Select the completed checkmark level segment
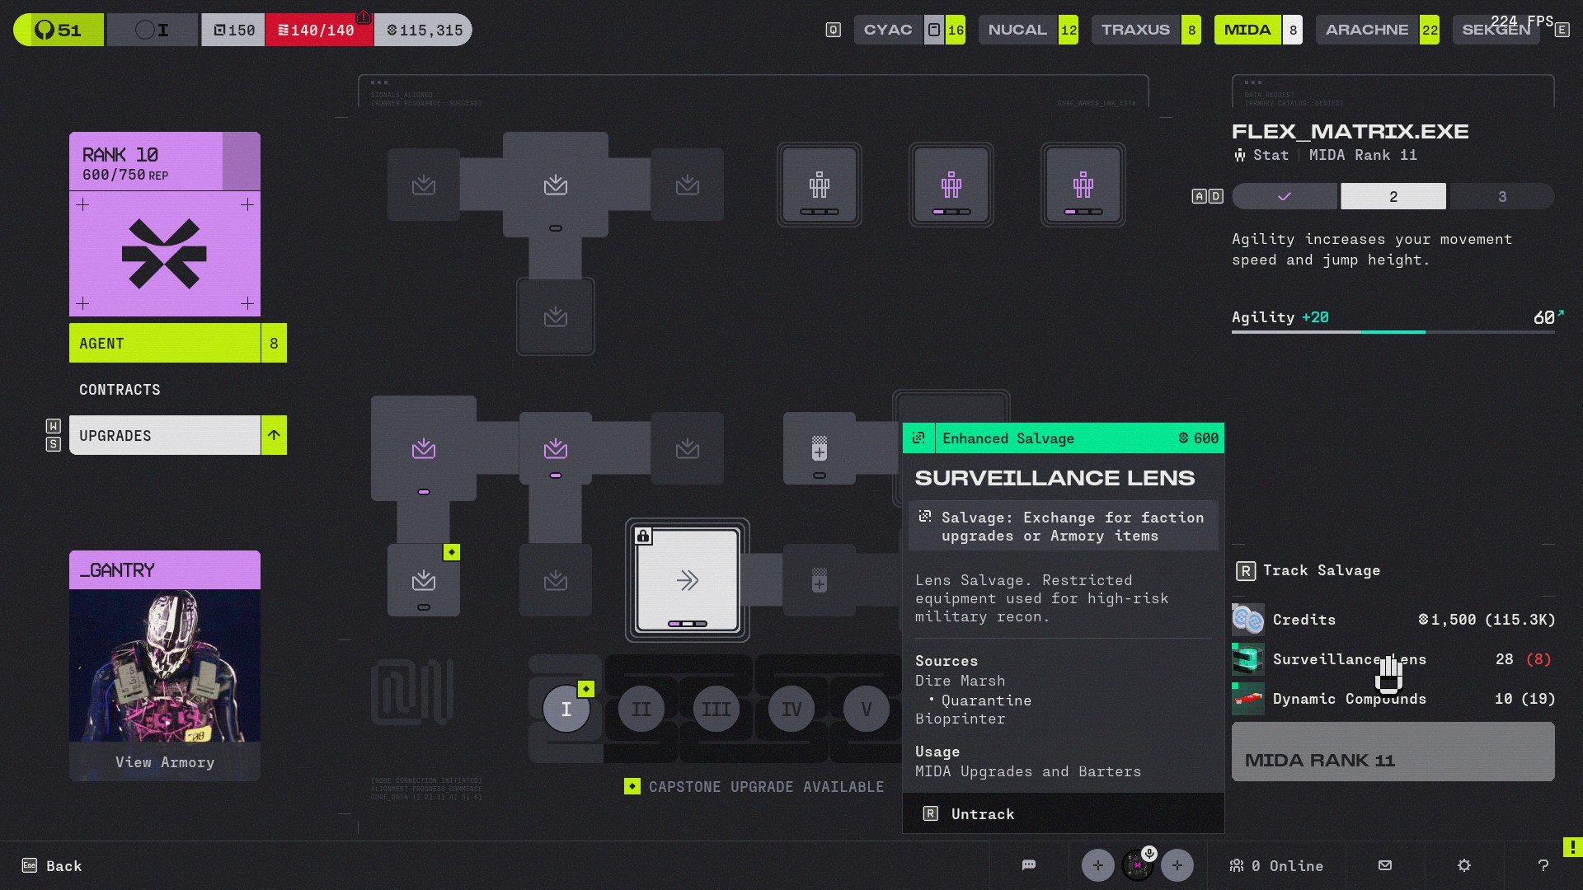The height and width of the screenshot is (890, 1583). click(1284, 196)
